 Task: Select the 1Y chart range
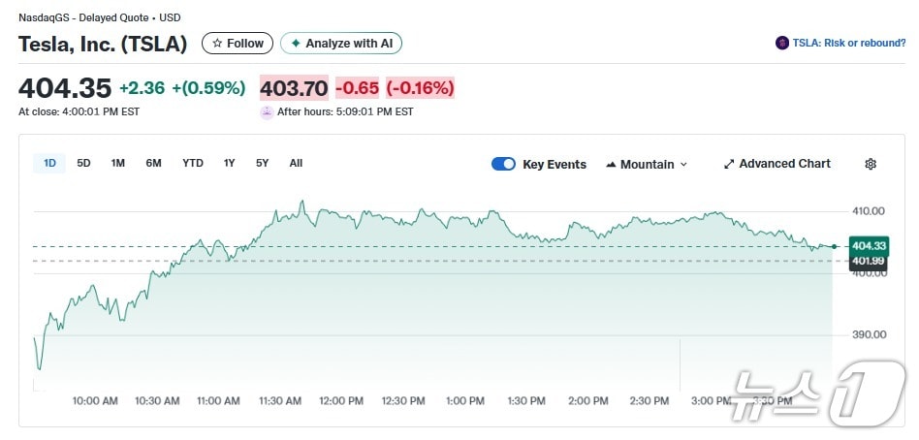[230, 163]
